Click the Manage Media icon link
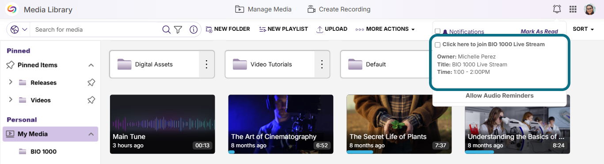604x164 pixels. pos(263,9)
